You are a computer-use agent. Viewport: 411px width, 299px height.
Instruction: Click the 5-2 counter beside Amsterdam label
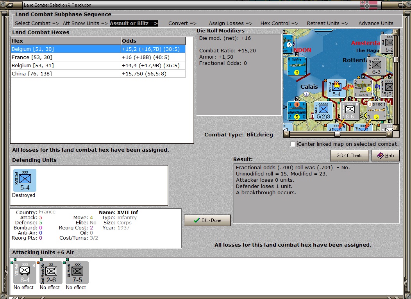point(388,43)
